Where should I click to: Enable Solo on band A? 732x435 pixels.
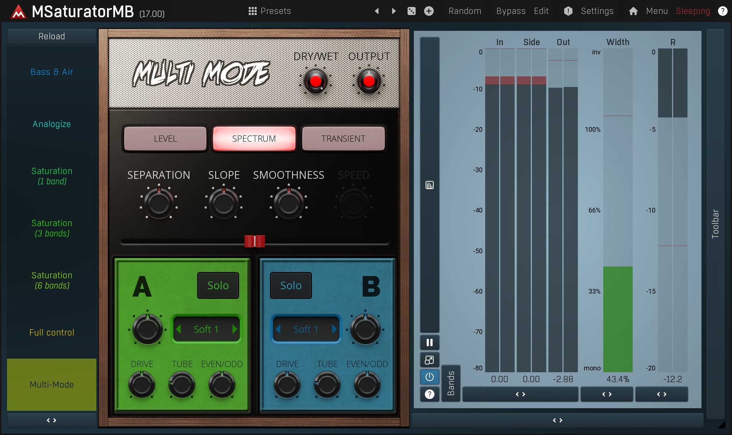pyautogui.click(x=218, y=285)
